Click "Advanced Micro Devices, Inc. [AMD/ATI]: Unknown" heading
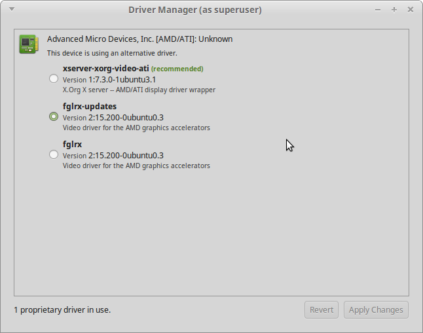Screen dimensions: 423x333 (139, 39)
